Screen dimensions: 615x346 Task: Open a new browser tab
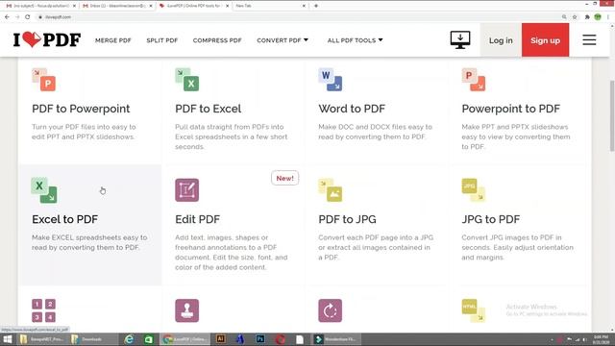[x=316, y=6]
